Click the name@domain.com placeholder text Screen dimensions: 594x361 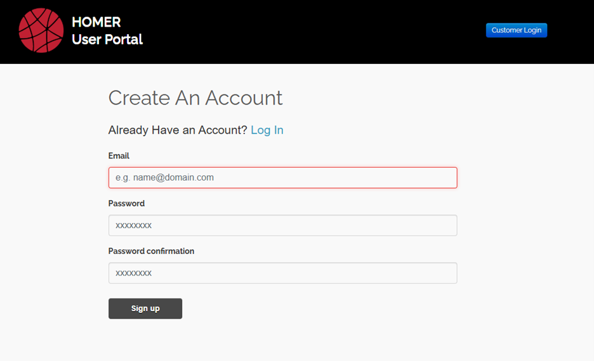(x=164, y=178)
